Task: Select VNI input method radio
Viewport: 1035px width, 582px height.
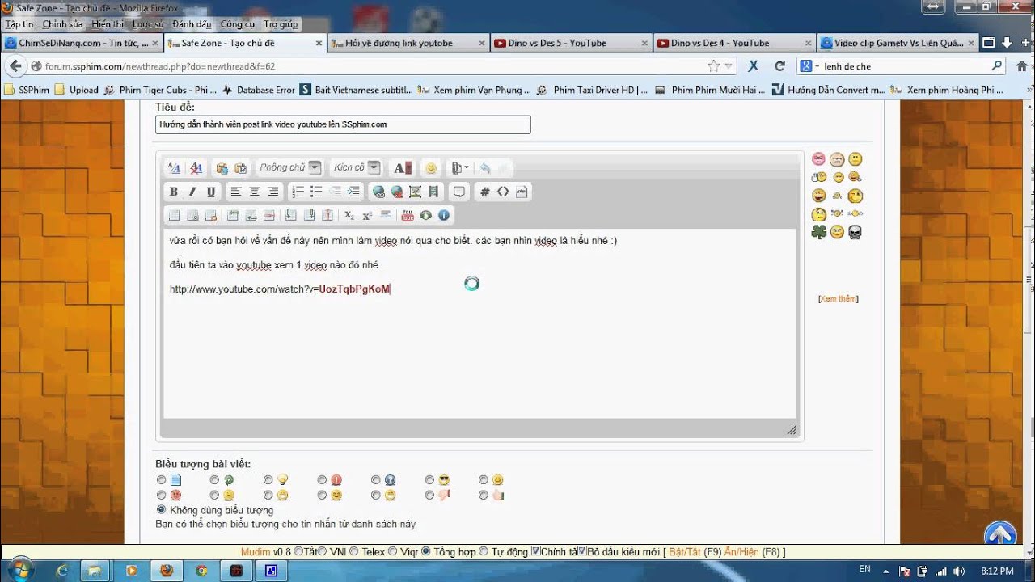Action: (x=322, y=552)
